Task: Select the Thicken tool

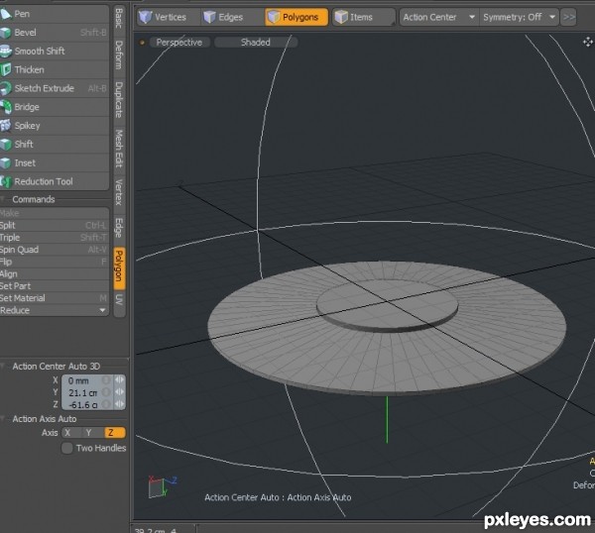Action: coord(55,69)
